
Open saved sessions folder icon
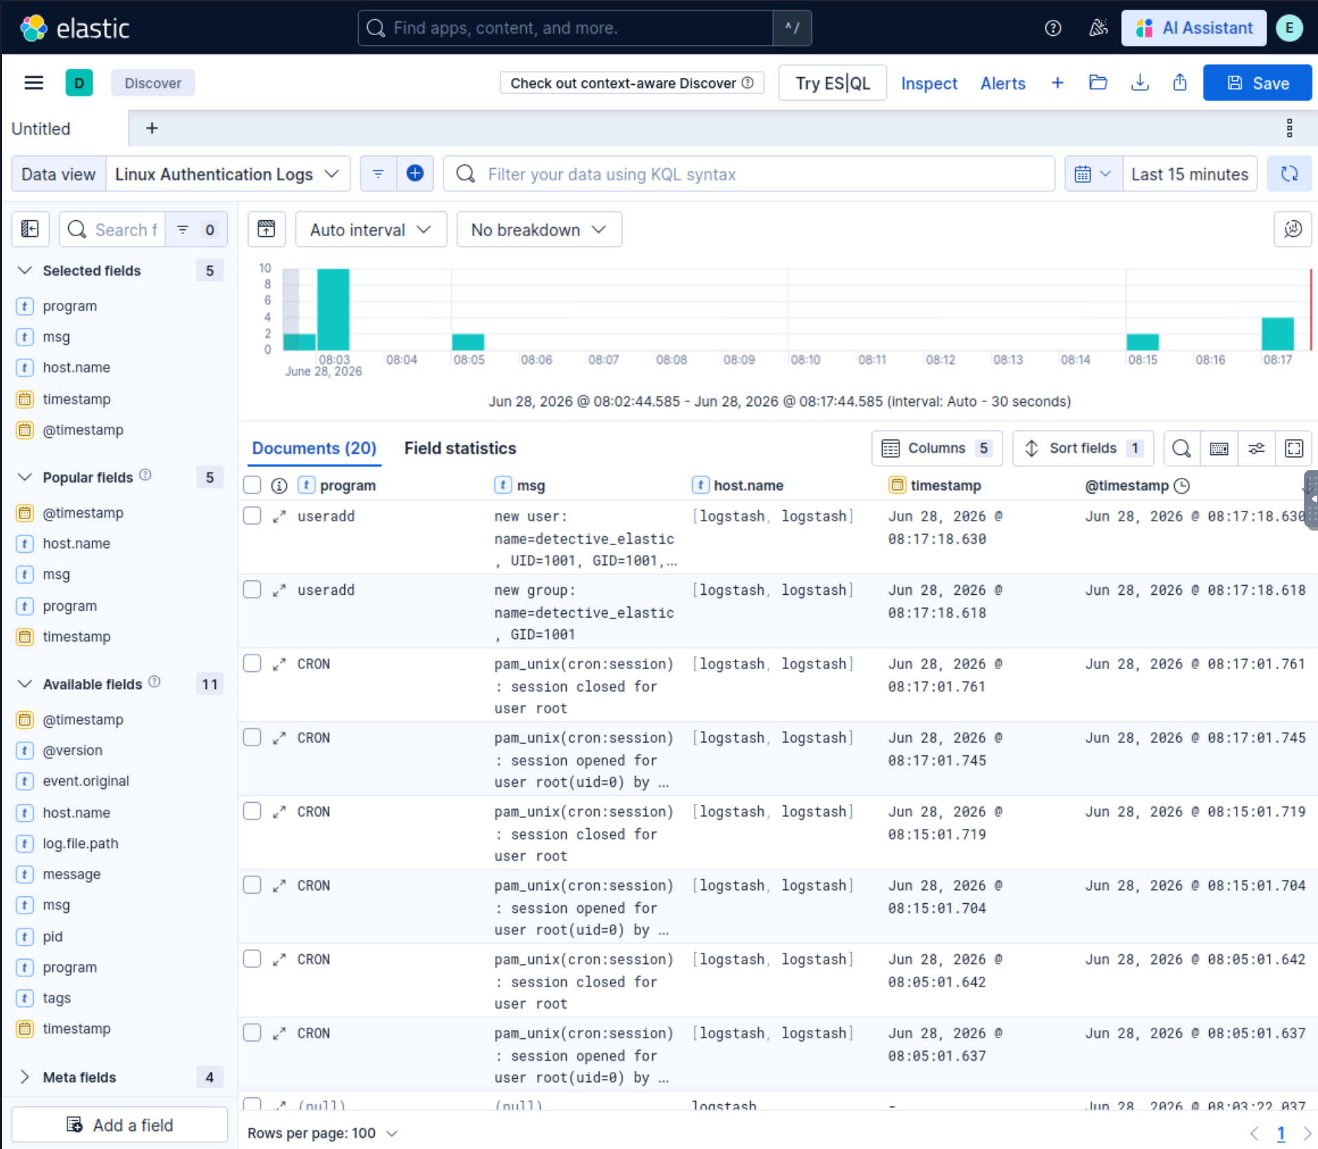(x=1098, y=83)
